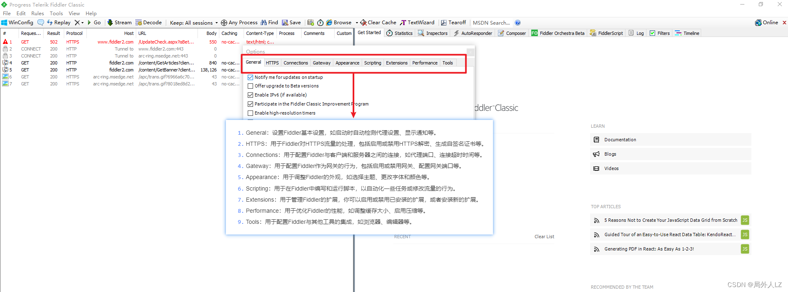Screen dimensions: 788x292
Task: Click the Browse Internet Explorer icon
Action: click(329, 23)
